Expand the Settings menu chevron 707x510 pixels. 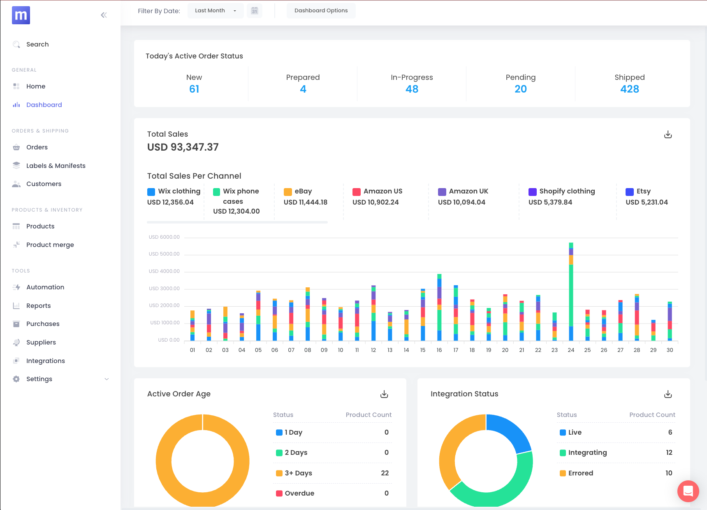(107, 379)
